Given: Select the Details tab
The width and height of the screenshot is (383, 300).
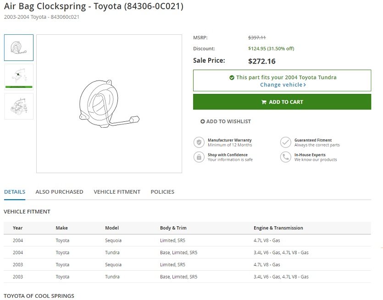Looking at the screenshot, I should click(x=15, y=192).
